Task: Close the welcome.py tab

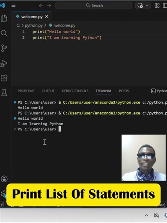Action: 47,17
